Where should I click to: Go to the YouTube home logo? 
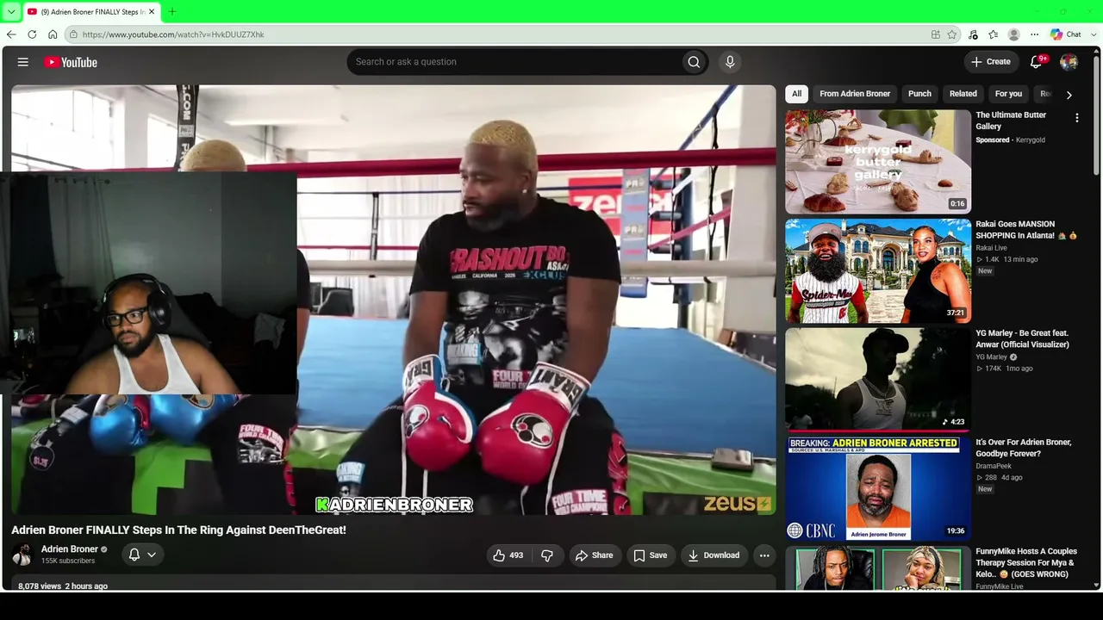point(71,62)
